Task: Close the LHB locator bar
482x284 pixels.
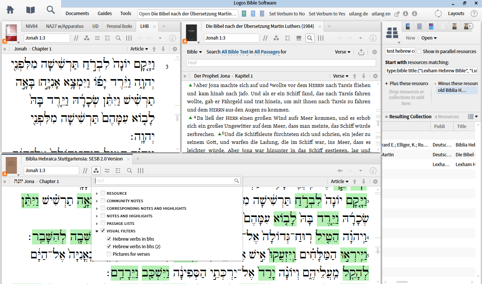Action: pyautogui.click(x=175, y=49)
